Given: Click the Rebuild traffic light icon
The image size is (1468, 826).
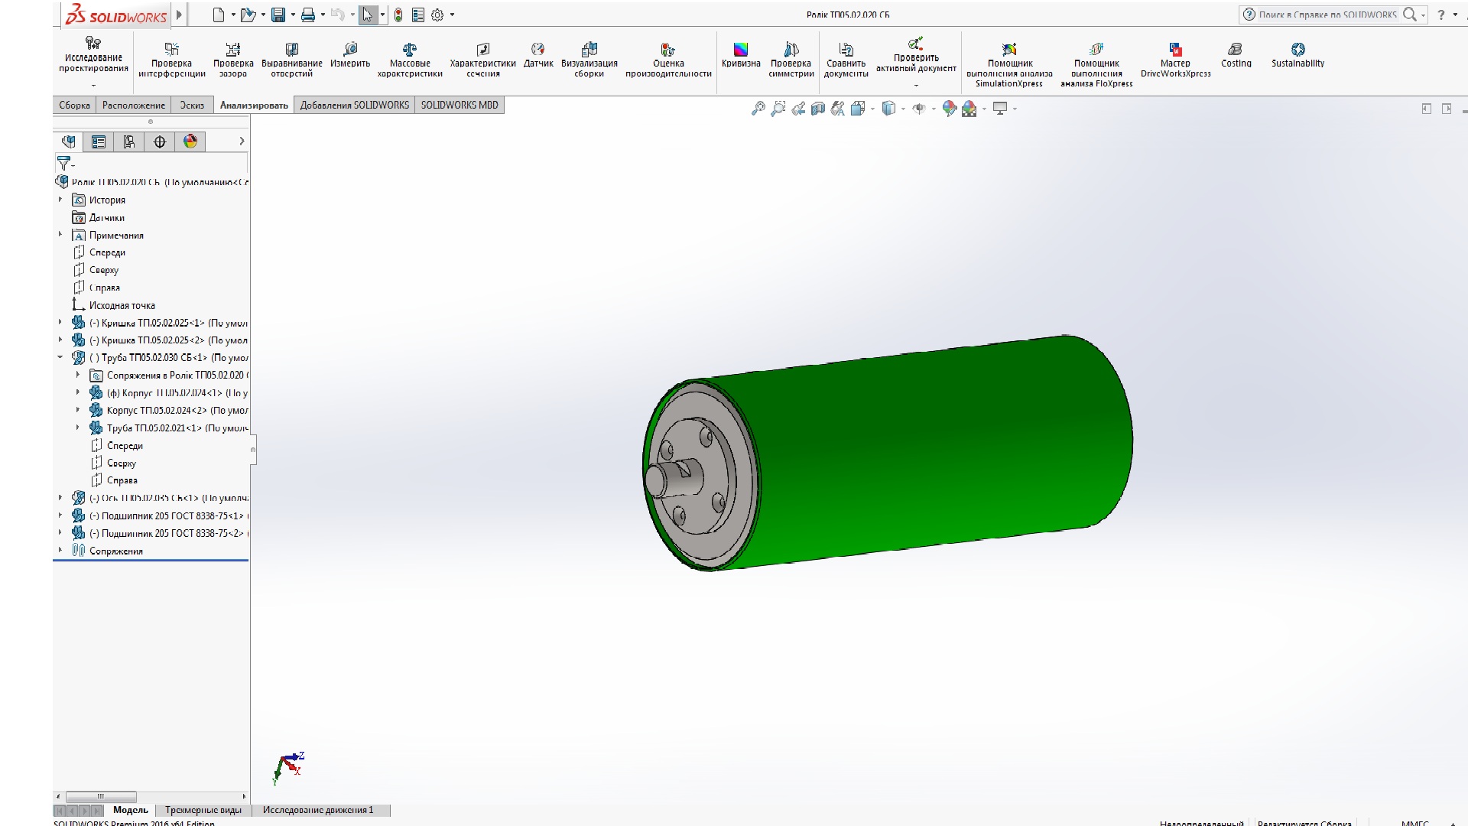Looking at the screenshot, I should pos(398,15).
